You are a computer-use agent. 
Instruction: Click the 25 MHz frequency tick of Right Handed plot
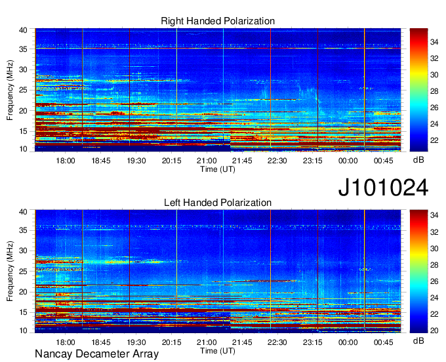tap(23, 90)
